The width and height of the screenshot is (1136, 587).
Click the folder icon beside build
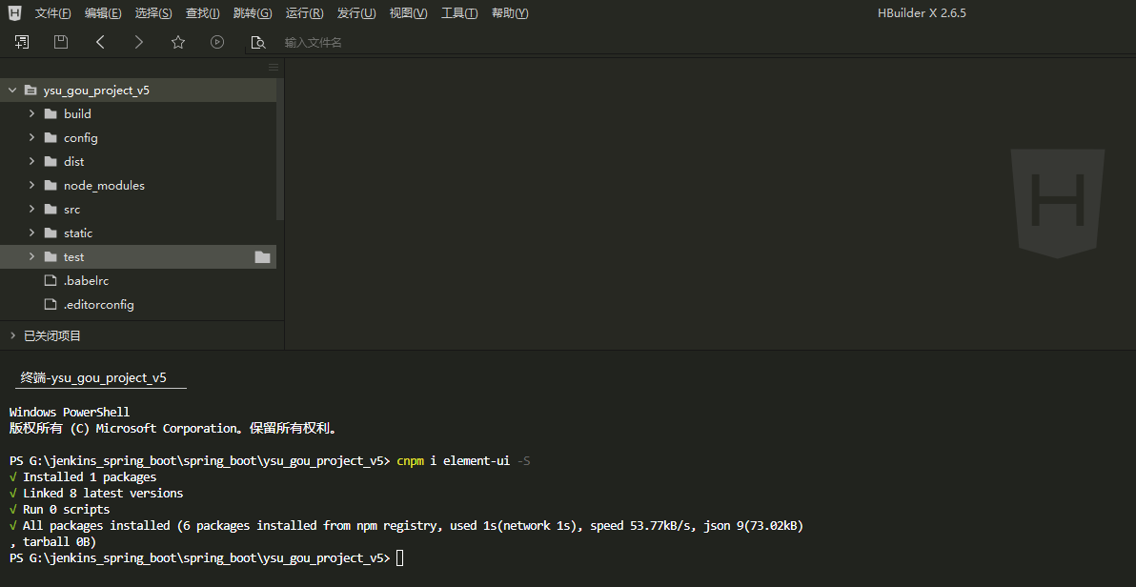(51, 113)
